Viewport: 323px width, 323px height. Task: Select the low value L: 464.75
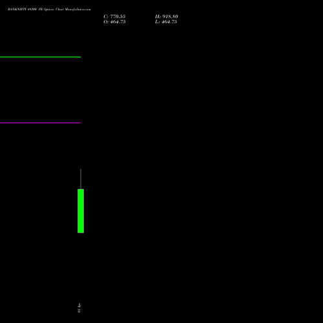click(x=166, y=22)
